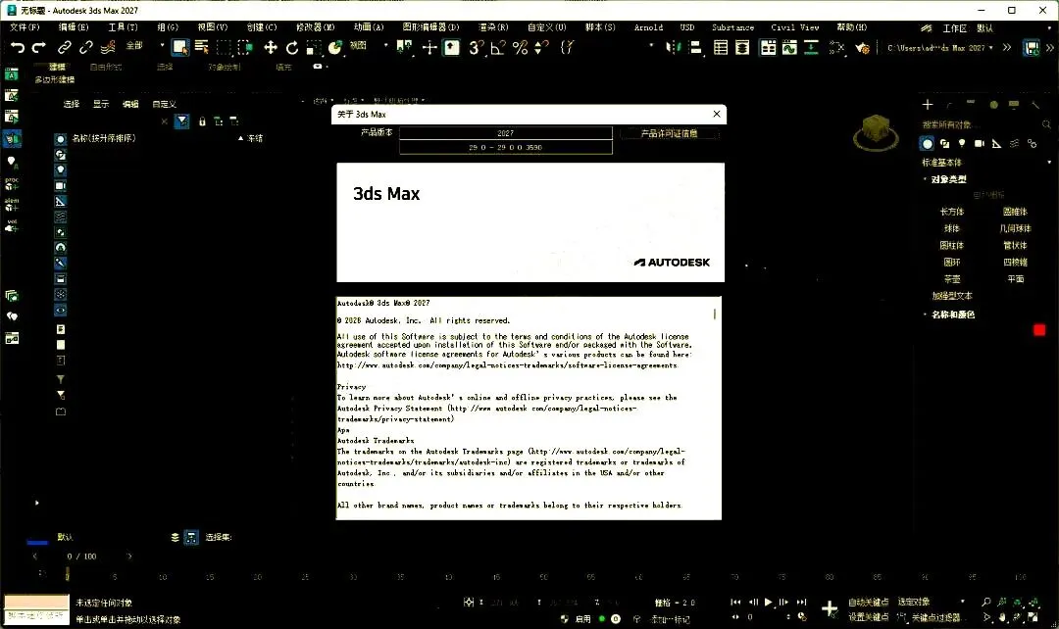Toggle Percent Snap button

point(520,47)
